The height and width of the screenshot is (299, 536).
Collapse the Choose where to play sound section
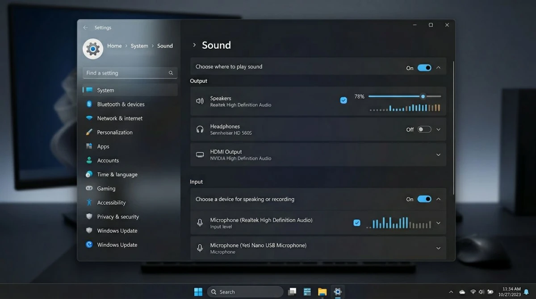(x=438, y=68)
